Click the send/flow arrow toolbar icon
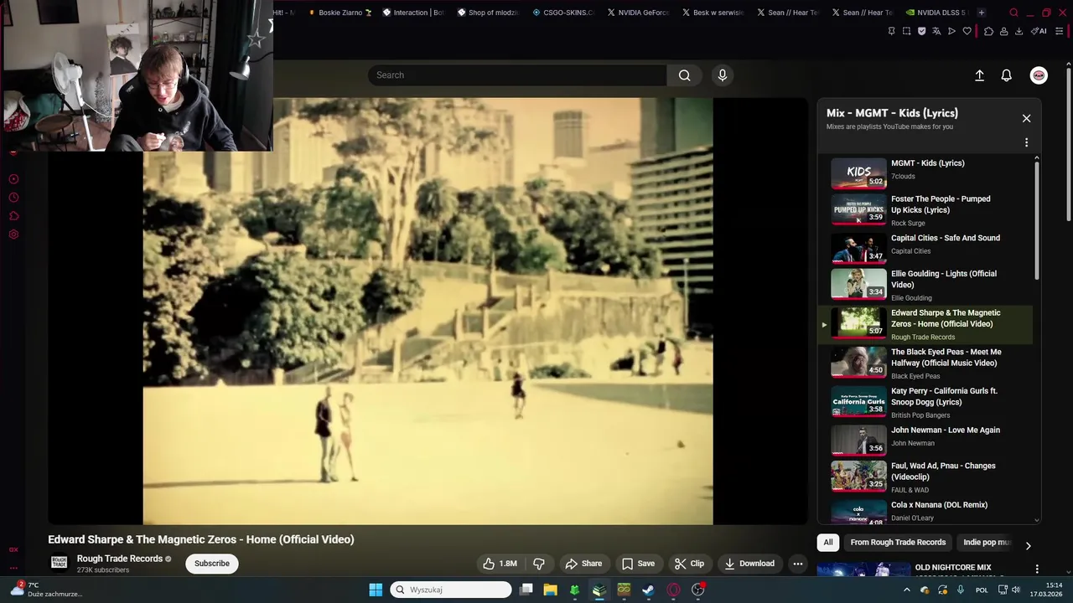 [x=951, y=31]
